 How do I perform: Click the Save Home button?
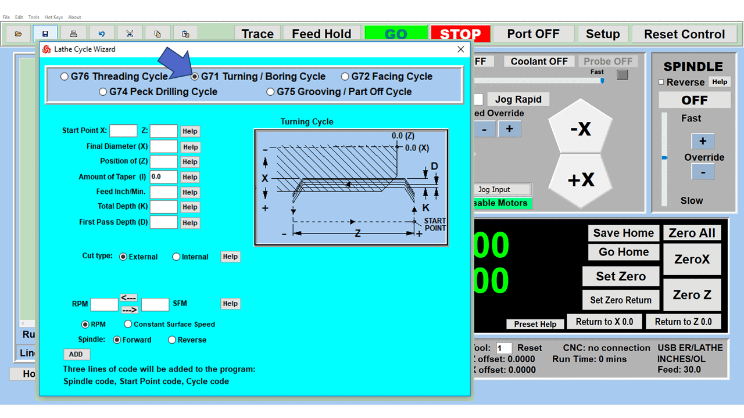(x=624, y=233)
